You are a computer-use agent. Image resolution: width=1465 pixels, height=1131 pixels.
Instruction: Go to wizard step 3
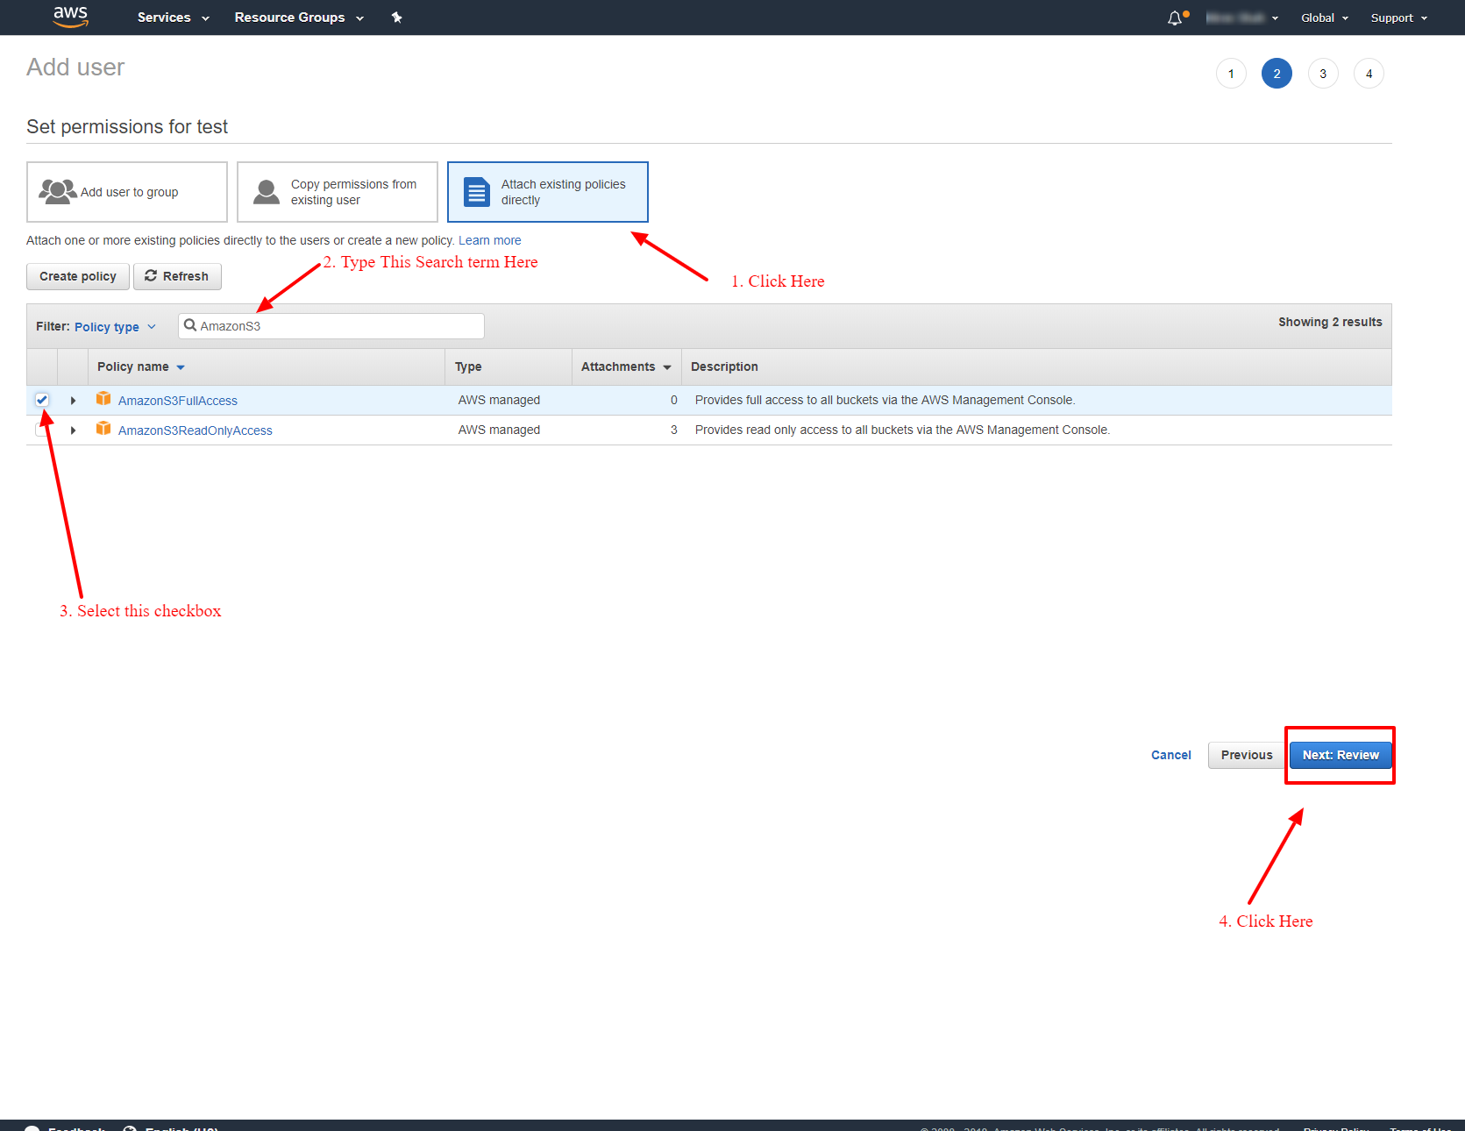tap(1323, 74)
